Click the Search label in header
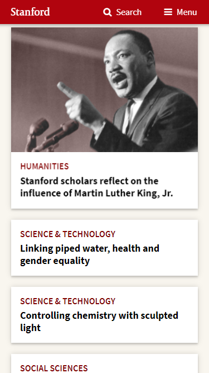 [x=129, y=12]
